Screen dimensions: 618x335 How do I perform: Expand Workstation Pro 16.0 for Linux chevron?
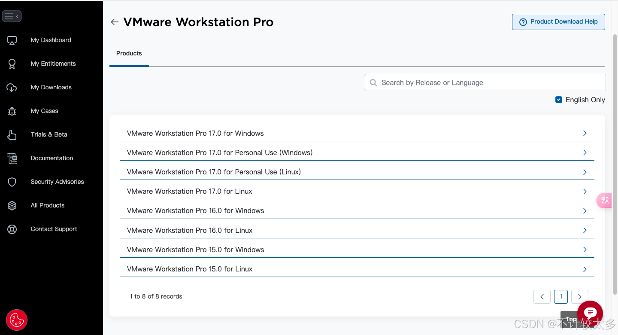coord(585,230)
